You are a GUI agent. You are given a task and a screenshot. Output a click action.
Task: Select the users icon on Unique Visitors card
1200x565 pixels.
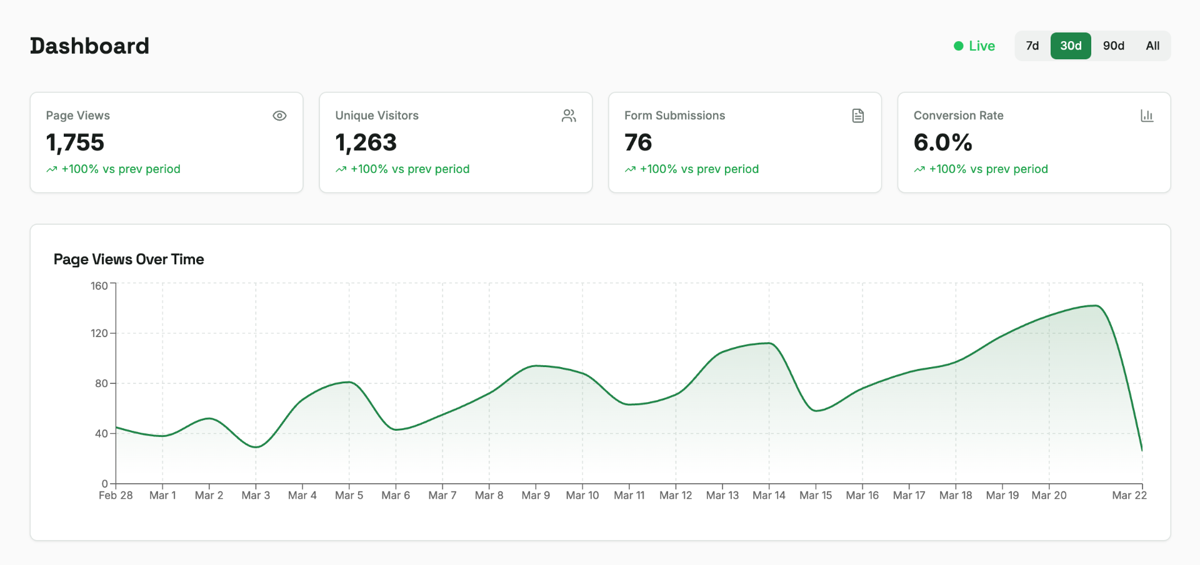[x=569, y=115]
